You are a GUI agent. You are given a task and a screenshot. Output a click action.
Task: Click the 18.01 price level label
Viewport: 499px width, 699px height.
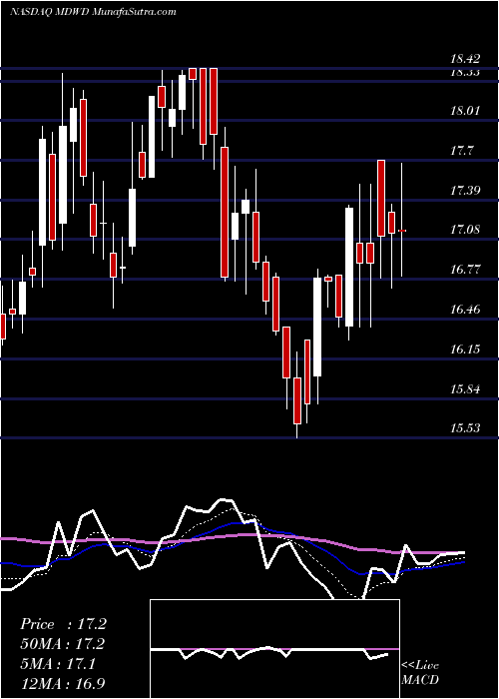(465, 111)
